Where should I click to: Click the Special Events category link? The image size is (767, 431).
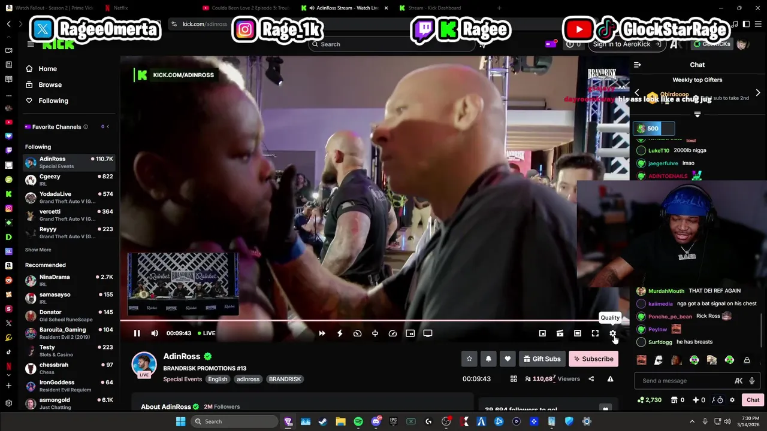(182, 379)
